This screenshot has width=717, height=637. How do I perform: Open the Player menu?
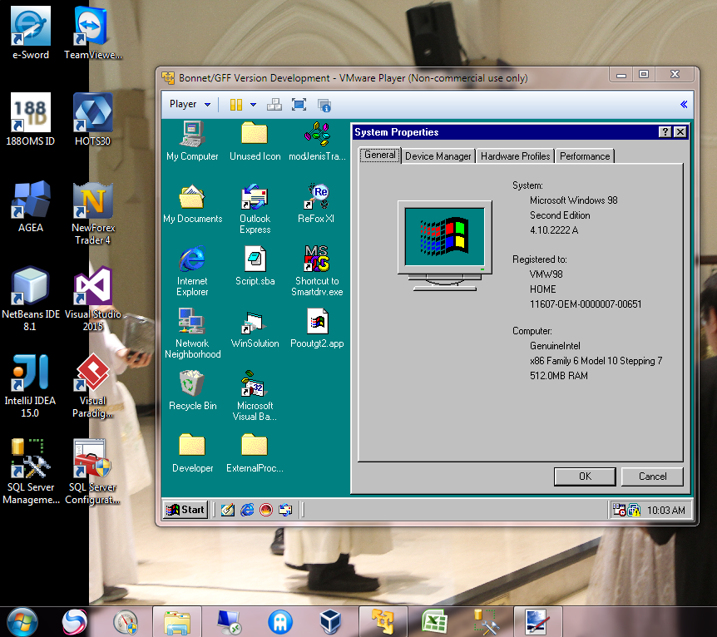point(184,105)
